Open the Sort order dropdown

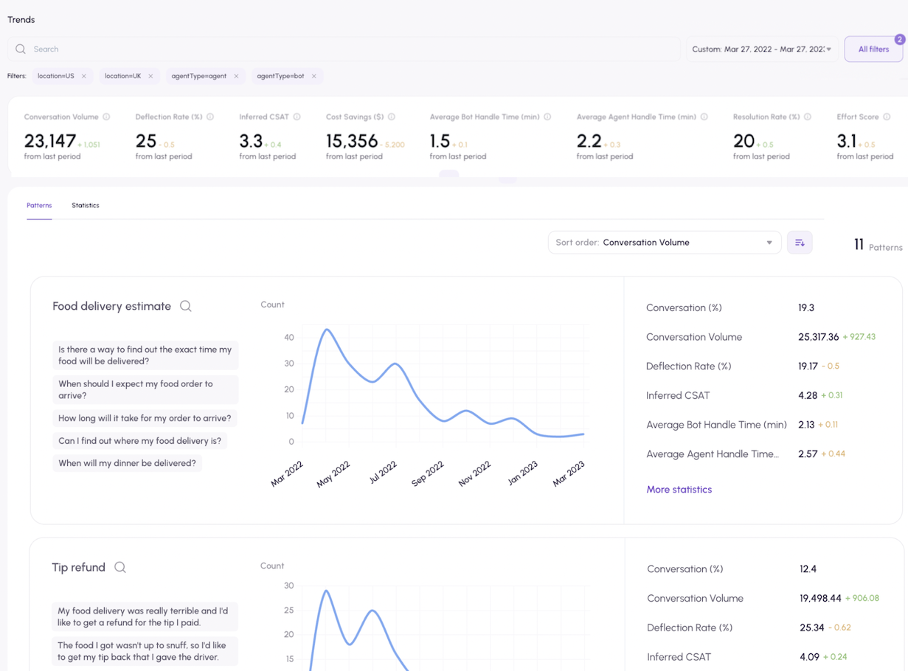click(664, 243)
